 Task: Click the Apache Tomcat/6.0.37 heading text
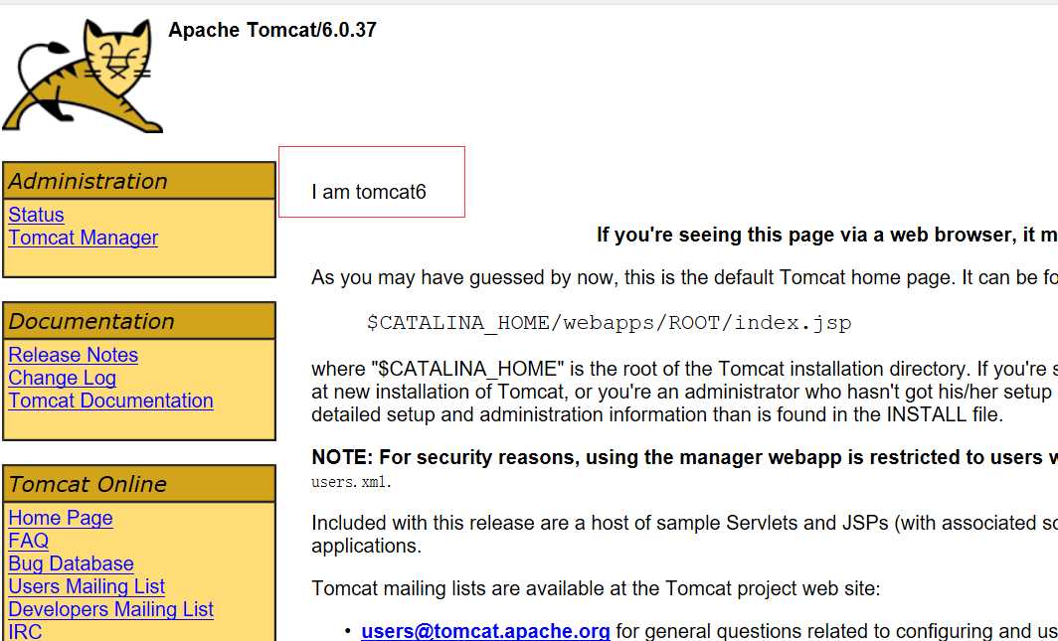[271, 30]
